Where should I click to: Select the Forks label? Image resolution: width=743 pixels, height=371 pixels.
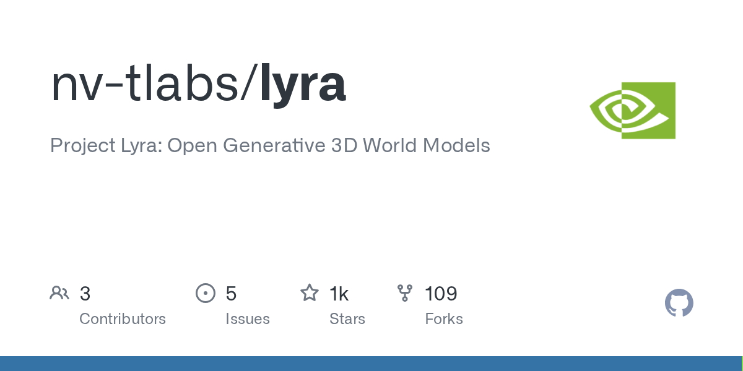444,319
